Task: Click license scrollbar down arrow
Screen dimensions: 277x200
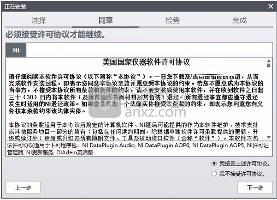Action: pyautogui.click(x=269, y=137)
